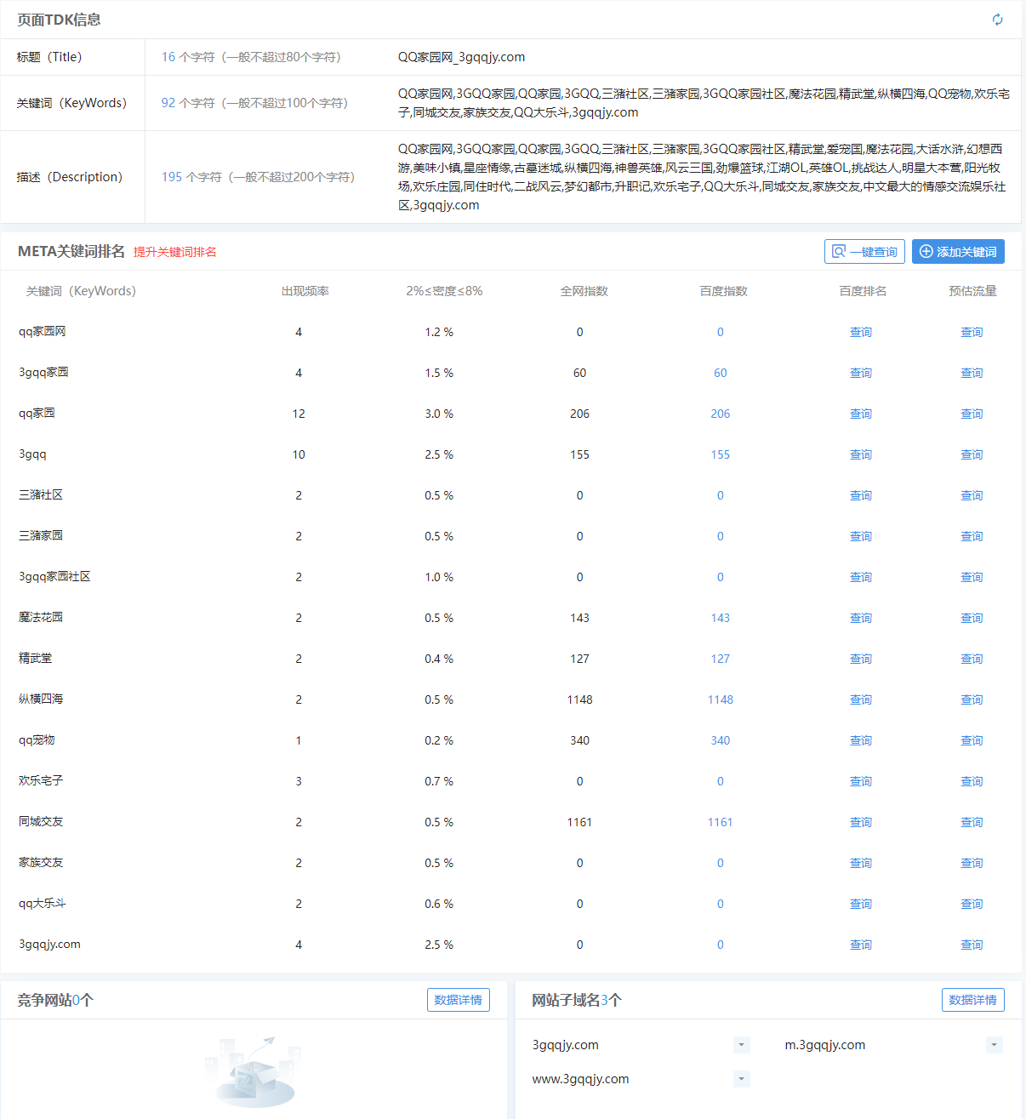Image resolution: width=1026 pixels, height=1119 pixels.
Task: Click the 百度排名 column header
Action: coord(863,291)
